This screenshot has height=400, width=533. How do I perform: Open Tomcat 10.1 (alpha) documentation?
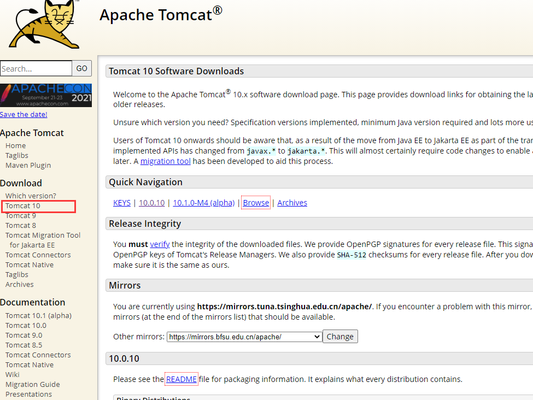38,316
